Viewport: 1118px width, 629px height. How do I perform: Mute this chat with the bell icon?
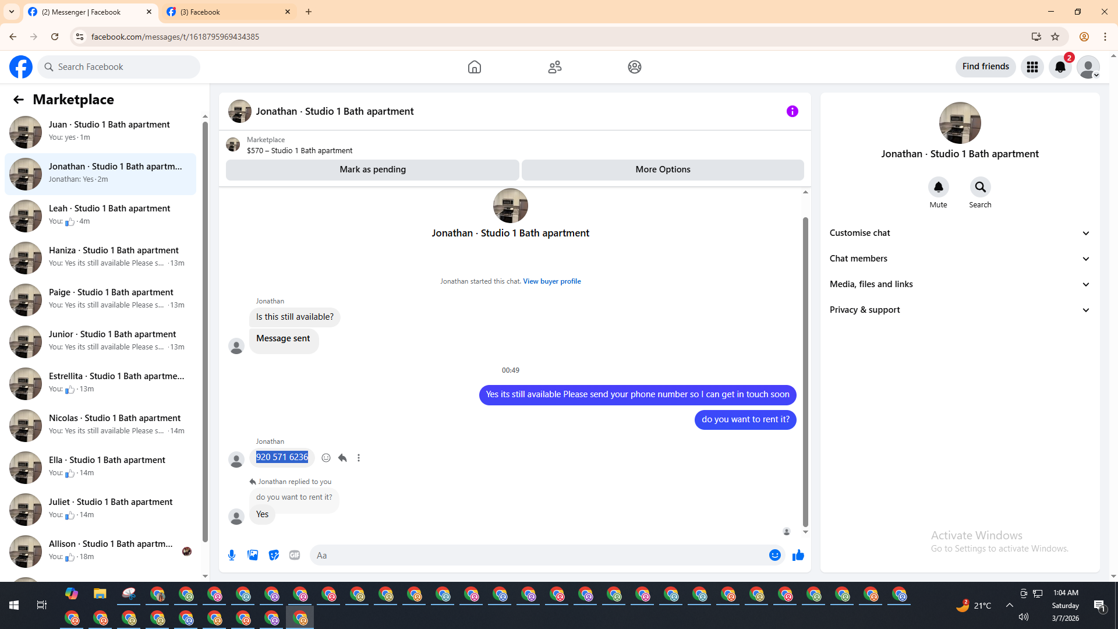pyautogui.click(x=938, y=187)
